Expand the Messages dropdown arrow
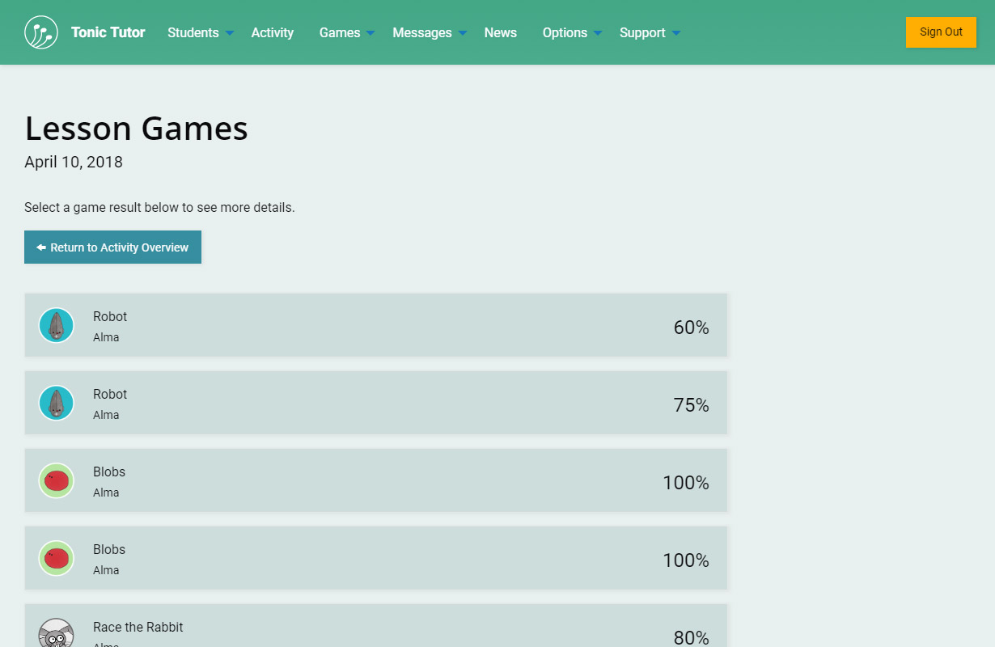995x647 pixels. 463,33
